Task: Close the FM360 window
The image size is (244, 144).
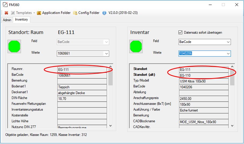Action: click(237, 5)
